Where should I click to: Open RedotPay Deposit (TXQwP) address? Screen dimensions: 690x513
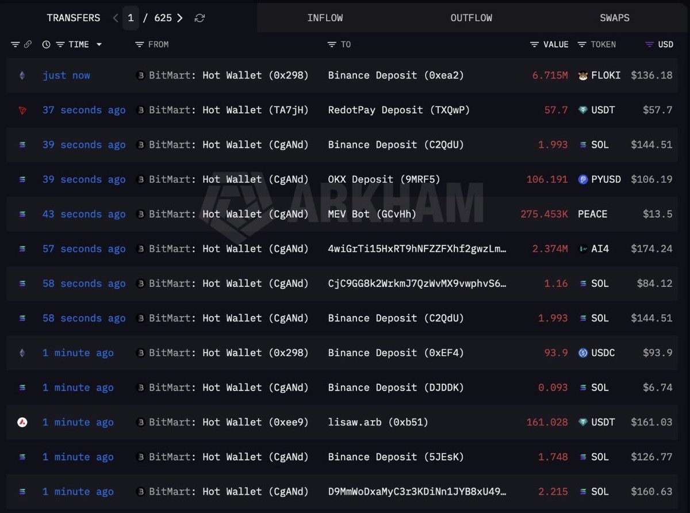coord(398,110)
